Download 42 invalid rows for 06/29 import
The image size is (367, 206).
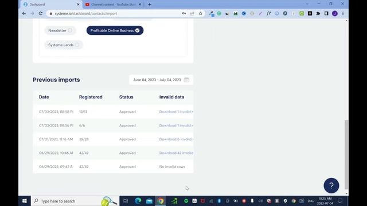[176, 153]
